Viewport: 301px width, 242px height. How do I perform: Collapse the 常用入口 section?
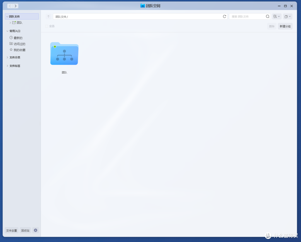tap(7, 31)
